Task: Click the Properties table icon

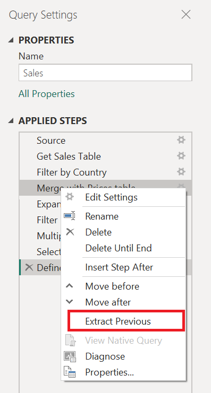Action: (70, 372)
